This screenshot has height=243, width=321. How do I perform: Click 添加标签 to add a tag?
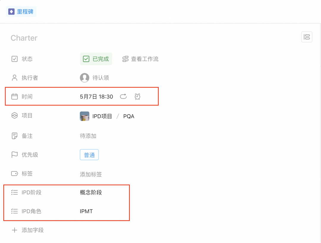pos(91,174)
